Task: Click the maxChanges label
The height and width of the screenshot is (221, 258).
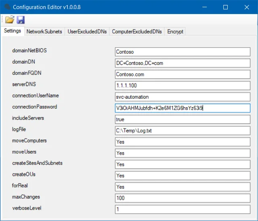Action: [x=26, y=197]
